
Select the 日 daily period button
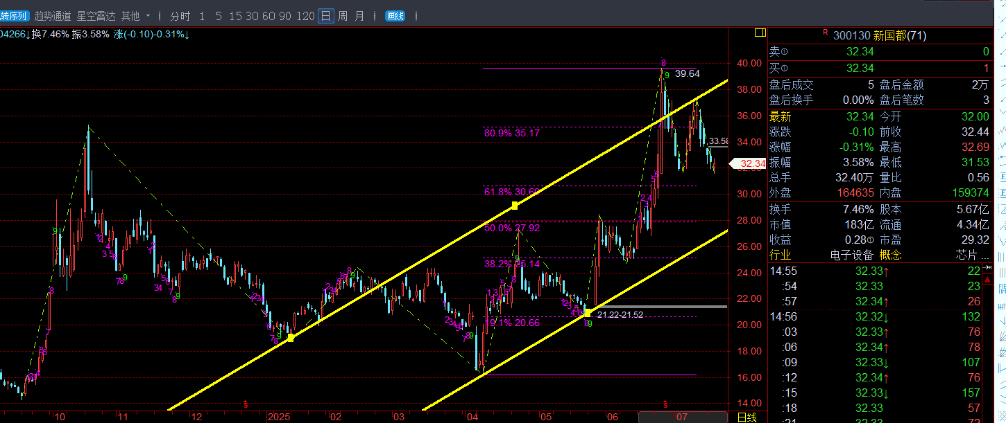pyautogui.click(x=326, y=16)
